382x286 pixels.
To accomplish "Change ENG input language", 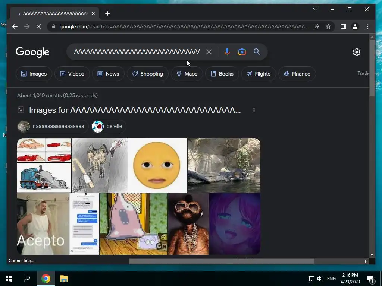I will [x=331, y=279].
